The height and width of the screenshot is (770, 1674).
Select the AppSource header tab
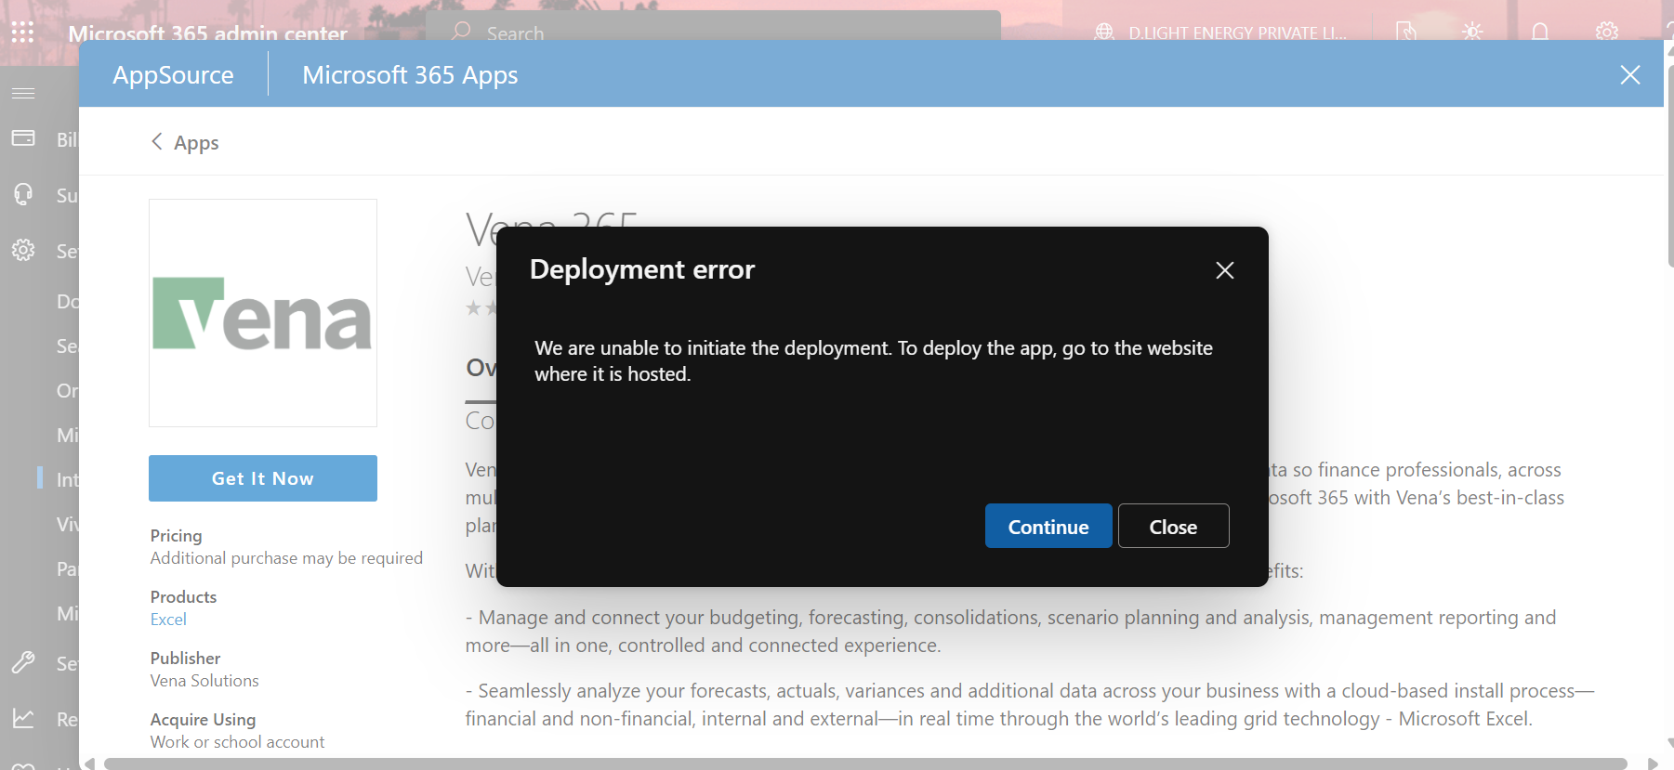coord(174,75)
